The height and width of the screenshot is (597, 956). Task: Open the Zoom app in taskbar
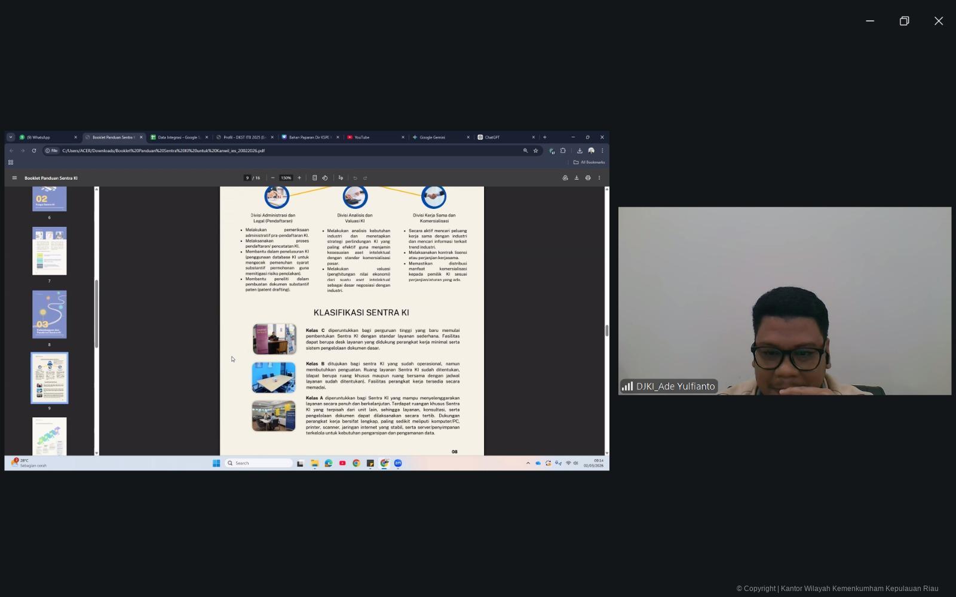click(398, 463)
